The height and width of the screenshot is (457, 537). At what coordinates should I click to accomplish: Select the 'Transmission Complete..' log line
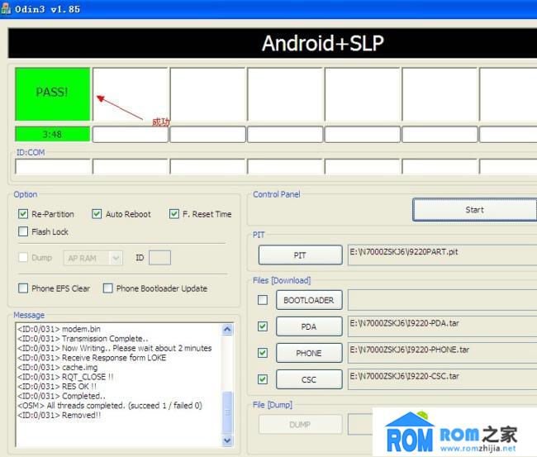click(x=83, y=339)
